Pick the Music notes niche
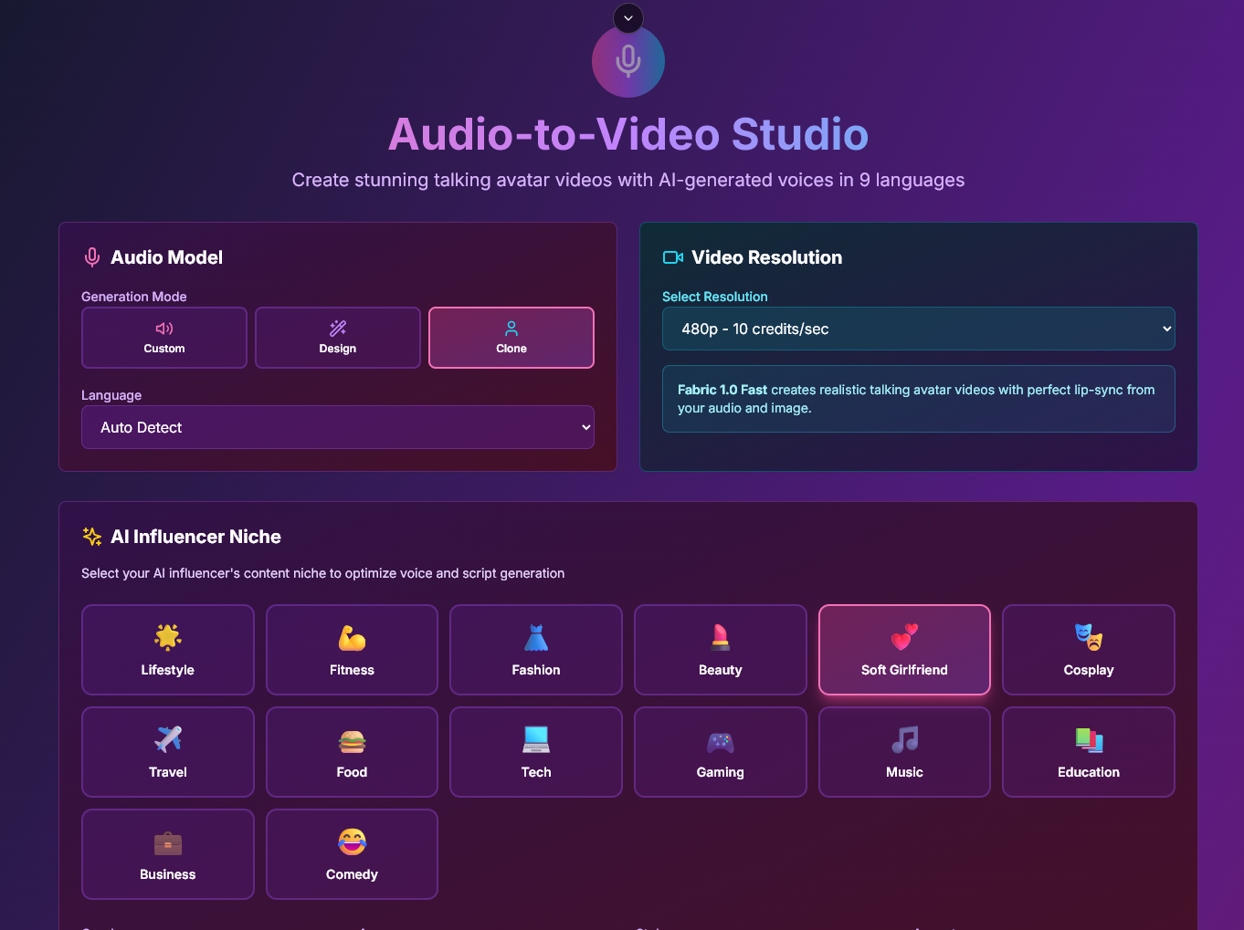The height and width of the screenshot is (930, 1244). 904,752
